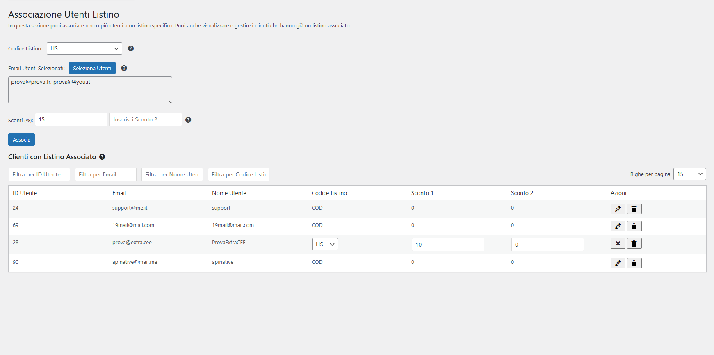Viewport: 714px width, 355px height.
Task: Open the LIS dropdown in row 28
Action: (x=325, y=244)
